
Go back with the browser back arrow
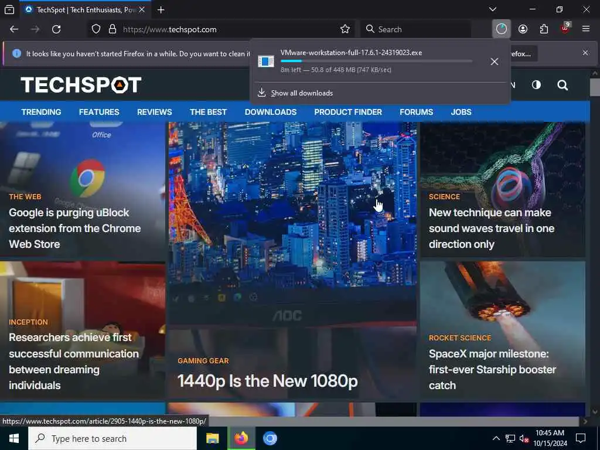click(14, 29)
